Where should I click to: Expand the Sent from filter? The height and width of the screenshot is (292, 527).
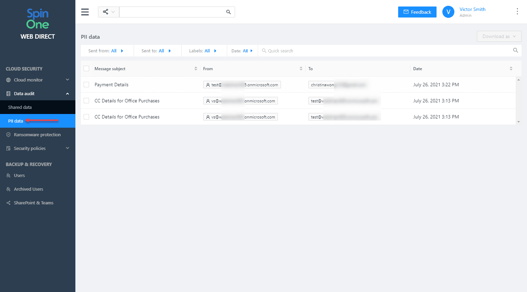(106, 51)
